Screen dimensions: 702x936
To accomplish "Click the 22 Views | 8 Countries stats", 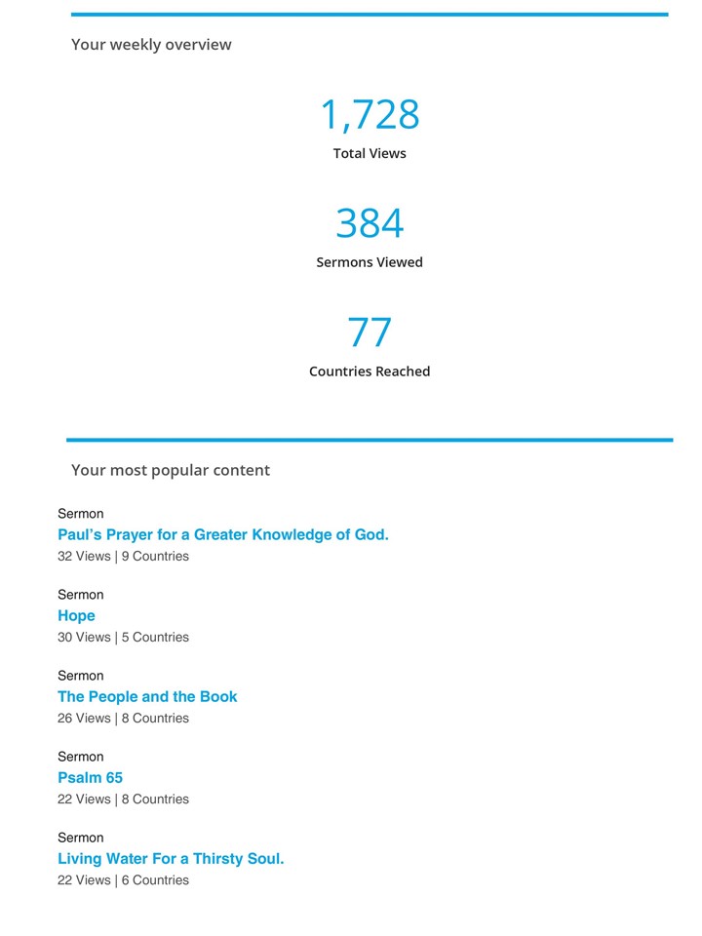I will (123, 799).
